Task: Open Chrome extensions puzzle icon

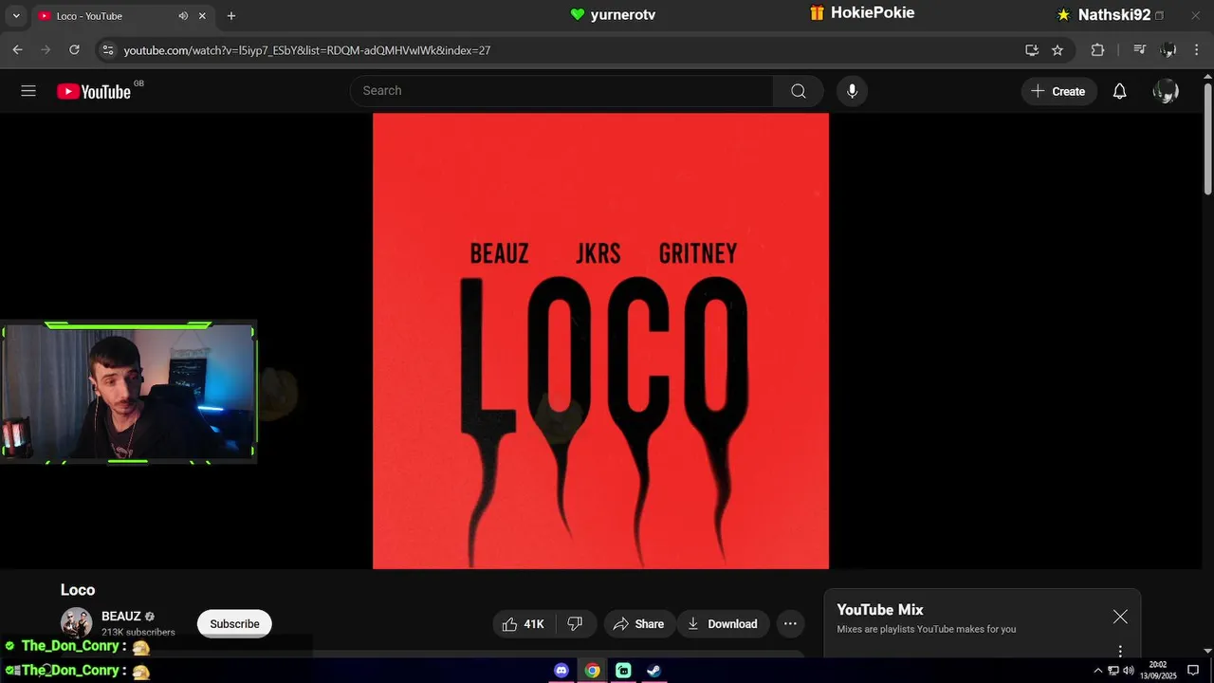Action: point(1097,50)
